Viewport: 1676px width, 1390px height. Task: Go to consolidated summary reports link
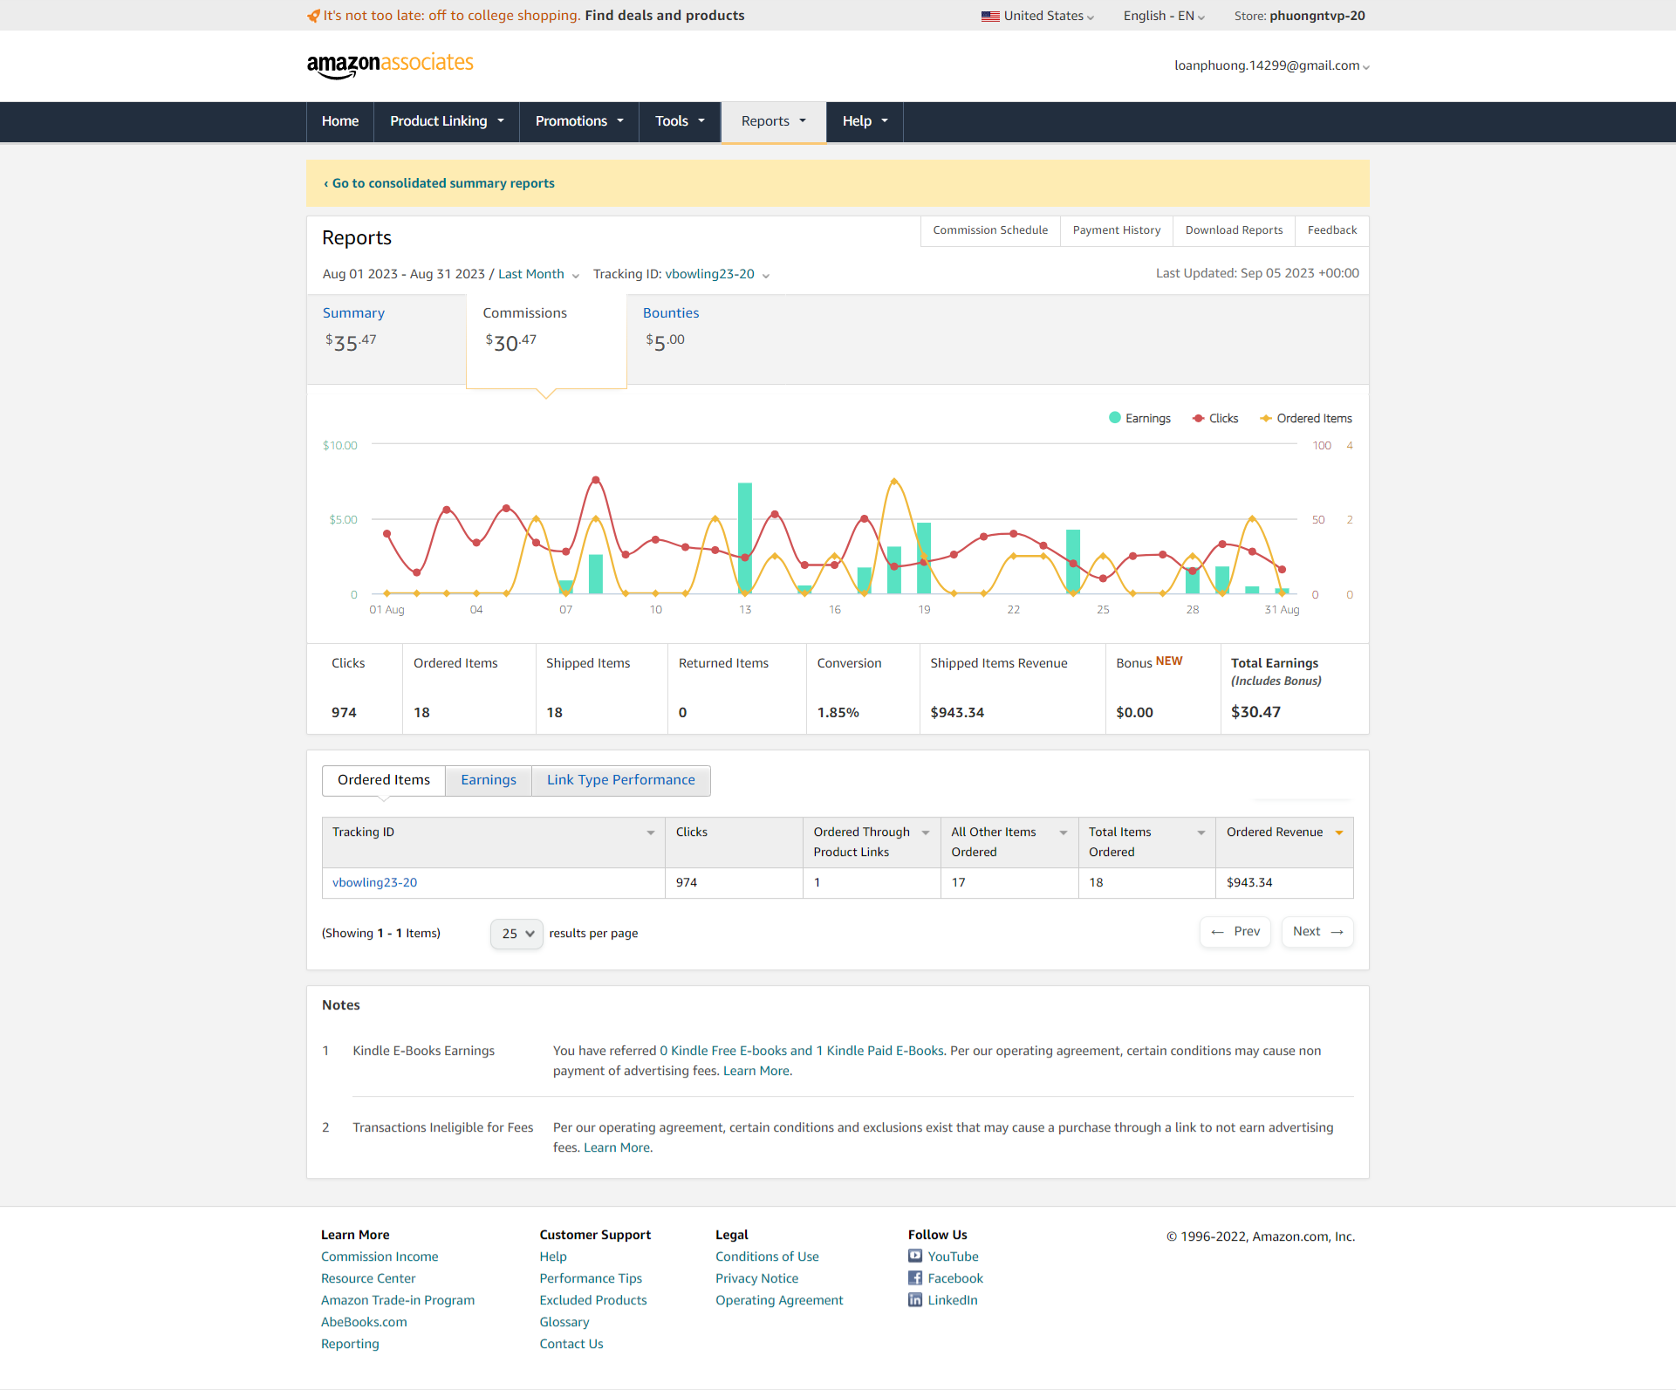[x=439, y=183]
